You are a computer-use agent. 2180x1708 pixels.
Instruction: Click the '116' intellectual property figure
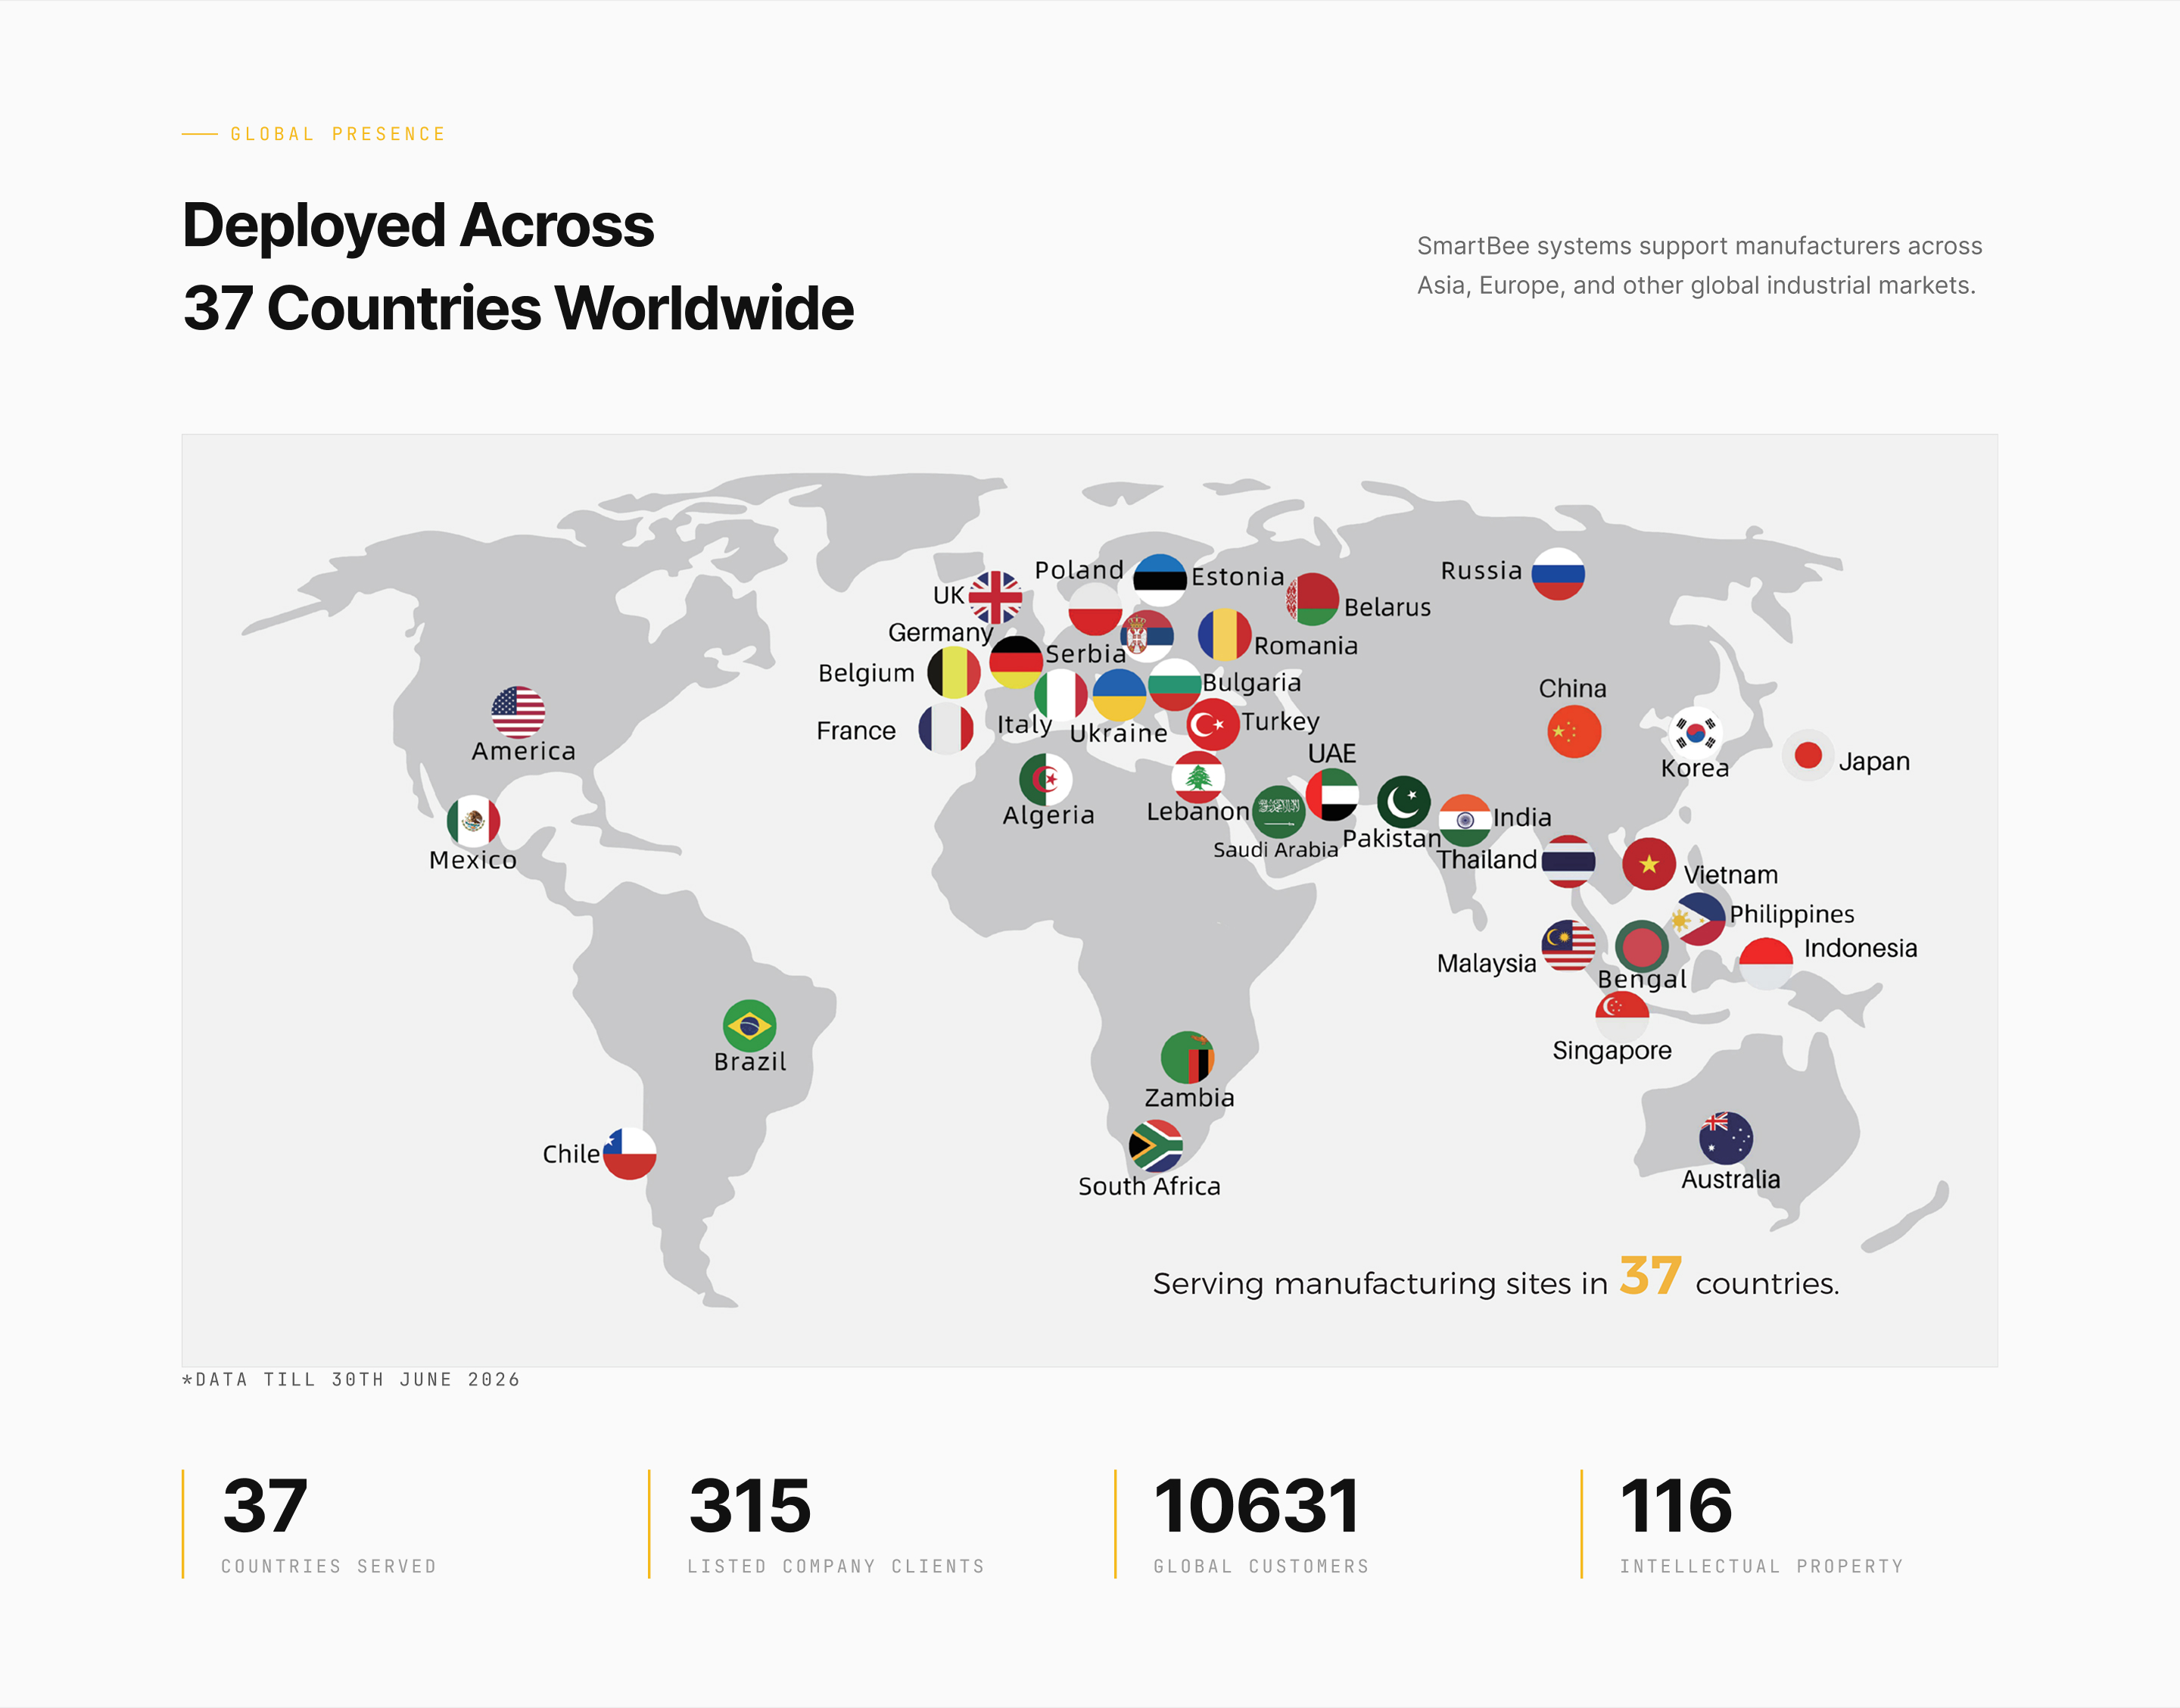click(x=1676, y=1505)
